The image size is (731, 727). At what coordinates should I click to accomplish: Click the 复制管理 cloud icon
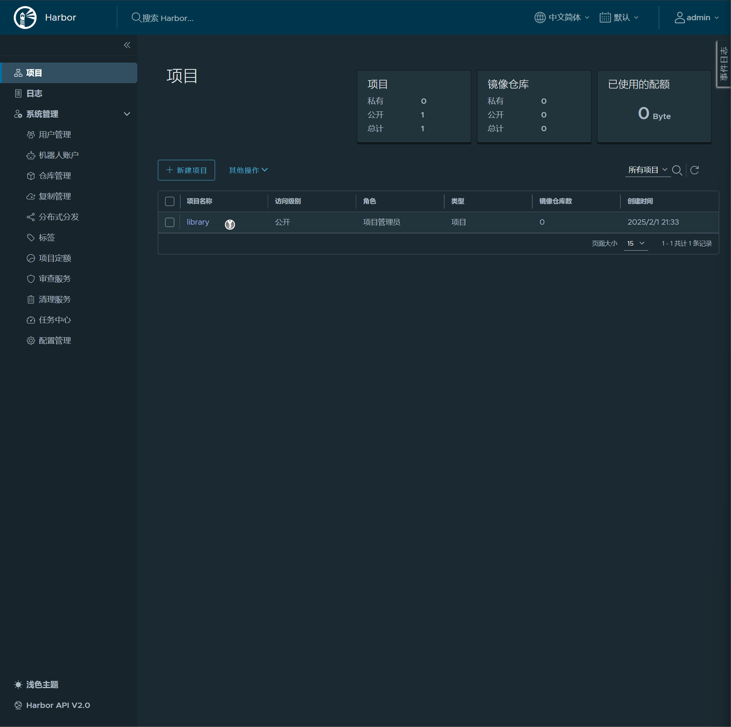click(x=31, y=196)
